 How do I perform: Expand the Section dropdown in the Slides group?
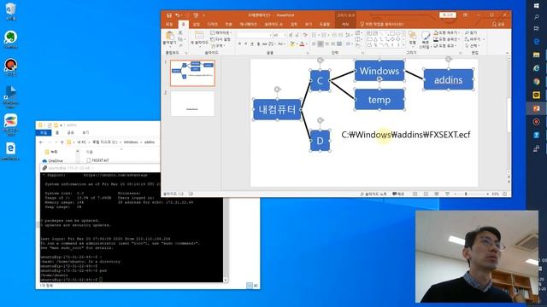[x=219, y=45]
